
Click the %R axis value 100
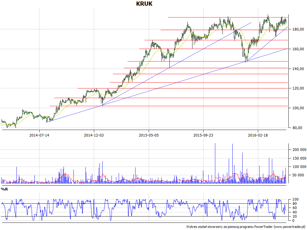coord(295,199)
